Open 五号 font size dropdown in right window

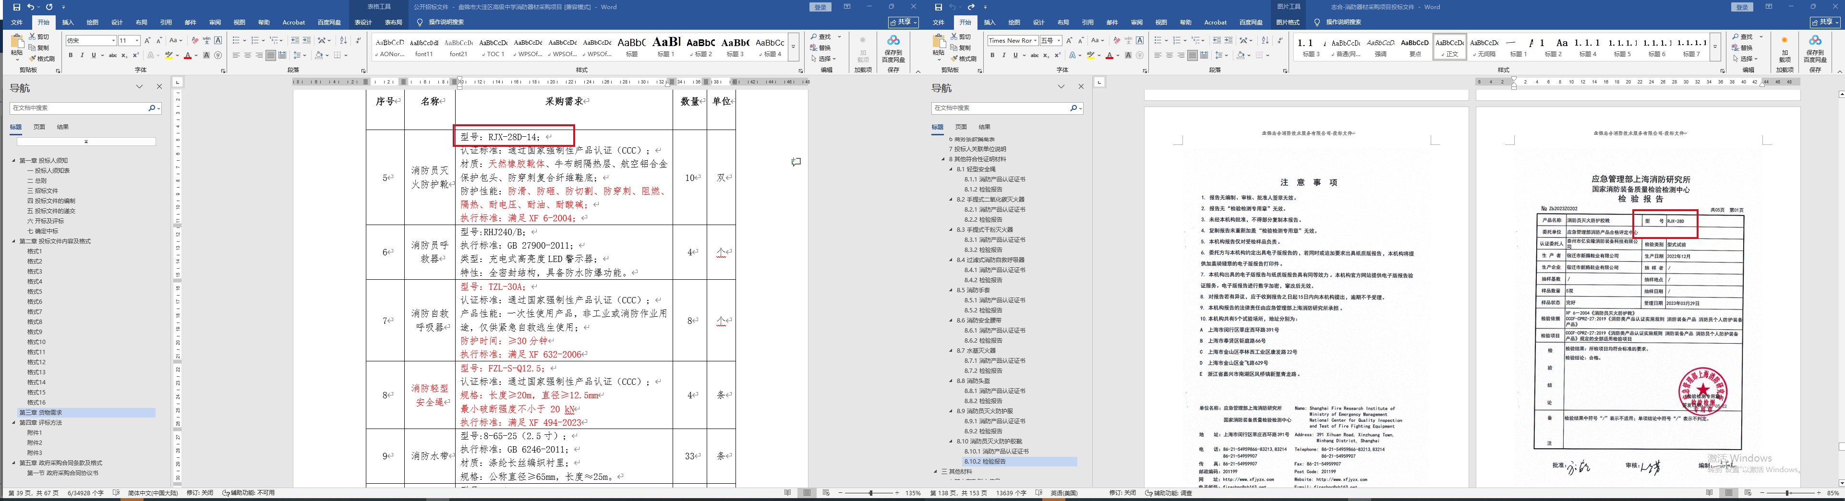tap(1059, 41)
